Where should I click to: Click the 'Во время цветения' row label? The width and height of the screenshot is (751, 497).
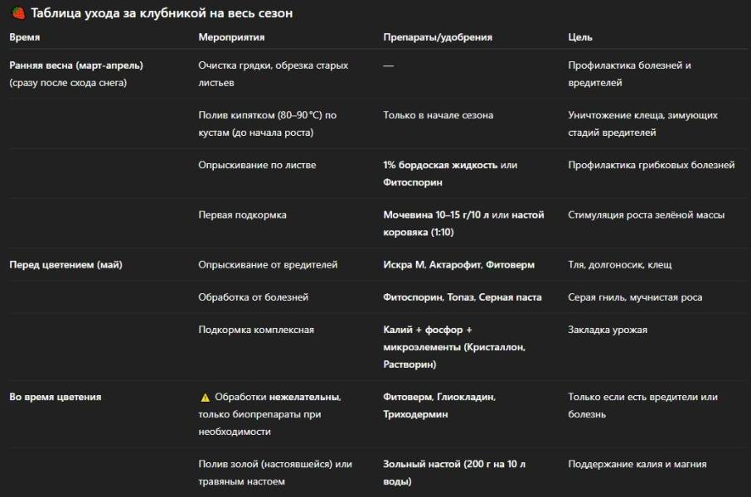point(55,397)
